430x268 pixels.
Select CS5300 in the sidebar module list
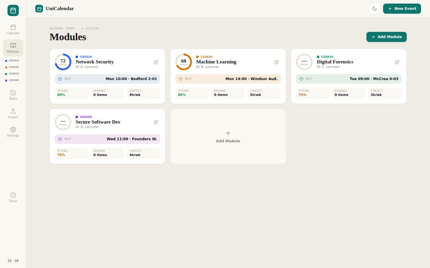(x=12, y=80)
